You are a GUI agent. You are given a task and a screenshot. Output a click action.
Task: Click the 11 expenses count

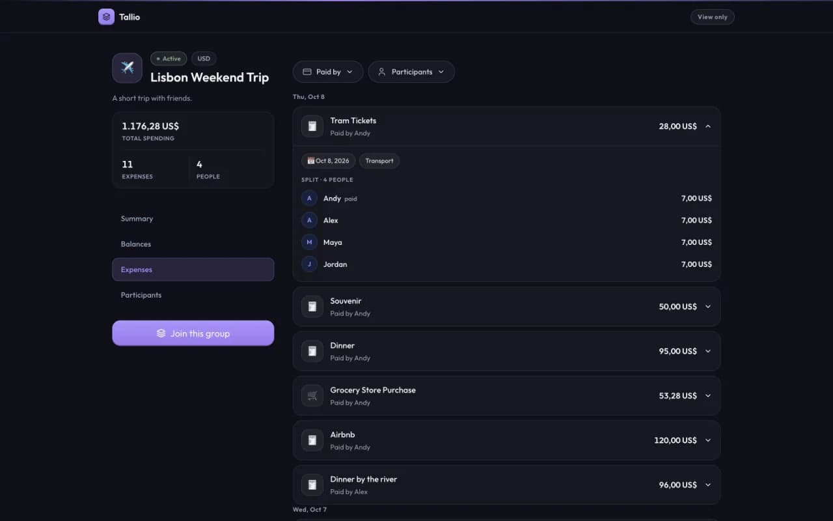tap(128, 164)
